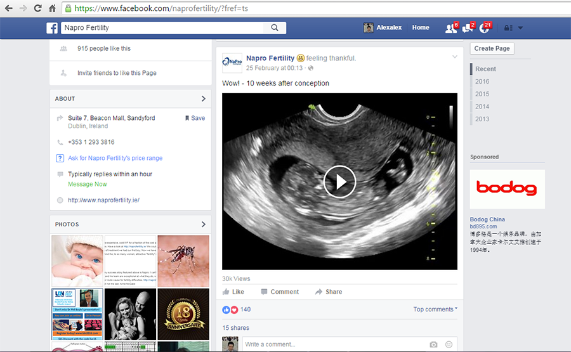The height and width of the screenshot is (352, 571).
Task: Open the globe notifications icon
Action: click(484, 28)
